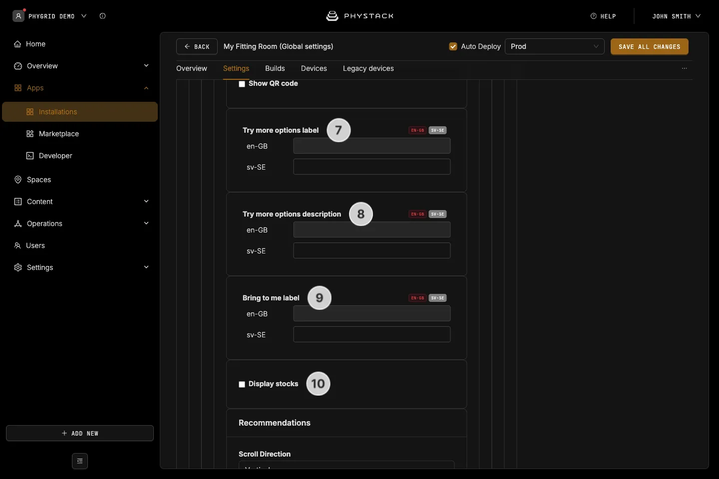This screenshot has height=479, width=719.
Task: Toggle the Auto Deploy checkbox
Action: (x=453, y=46)
